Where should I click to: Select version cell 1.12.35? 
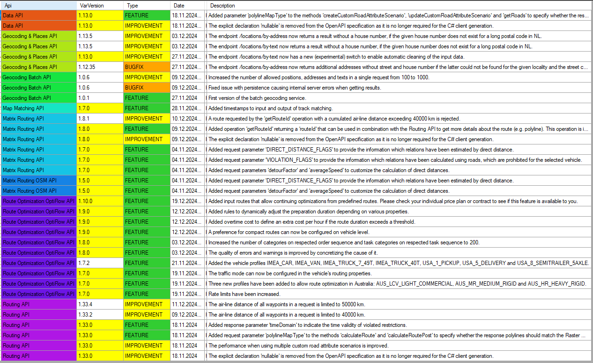[100, 67]
